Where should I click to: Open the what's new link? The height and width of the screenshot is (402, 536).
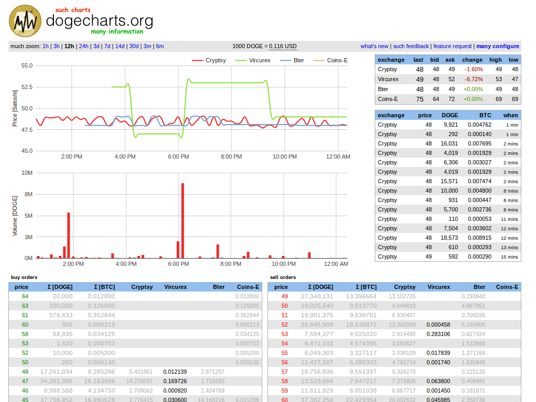click(x=374, y=46)
